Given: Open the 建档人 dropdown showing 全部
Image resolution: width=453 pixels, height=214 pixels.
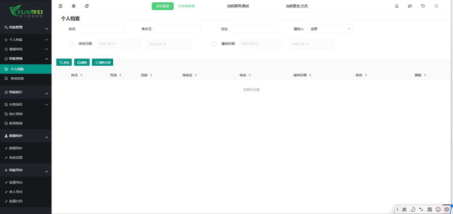Looking at the screenshot, I should tap(330, 29).
